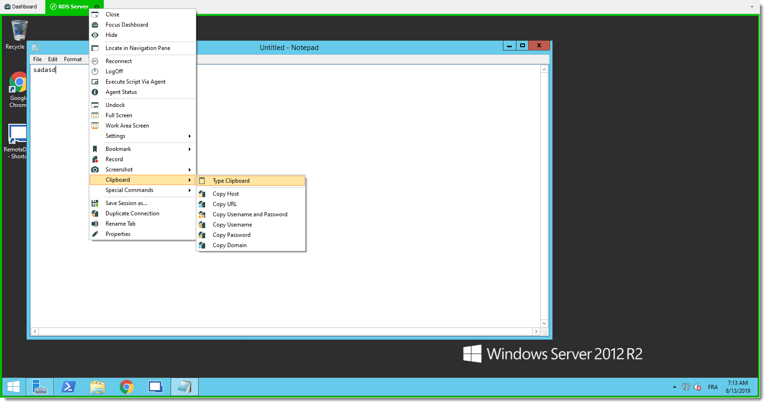The image size is (767, 405).
Task: Open the Notepad File menu
Action: 37,59
